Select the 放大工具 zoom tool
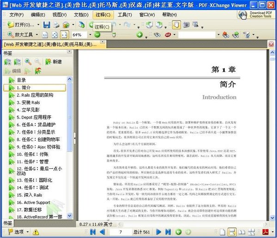Viewport: 277px width, 238px height. [20, 35]
